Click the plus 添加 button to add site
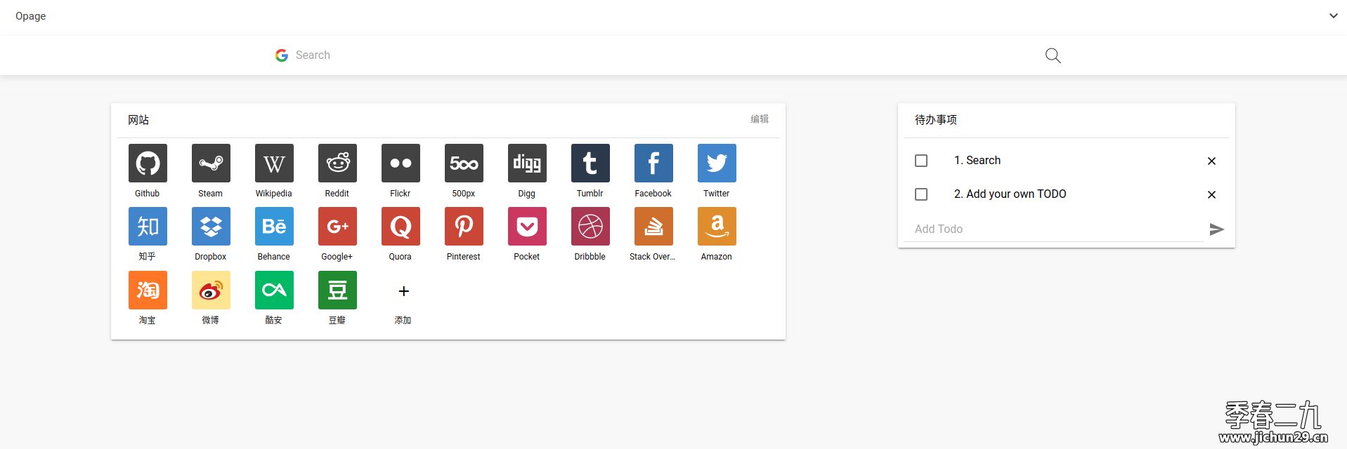Image resolution: width=1347 pixels, height=449 pixels. [403, 291]
